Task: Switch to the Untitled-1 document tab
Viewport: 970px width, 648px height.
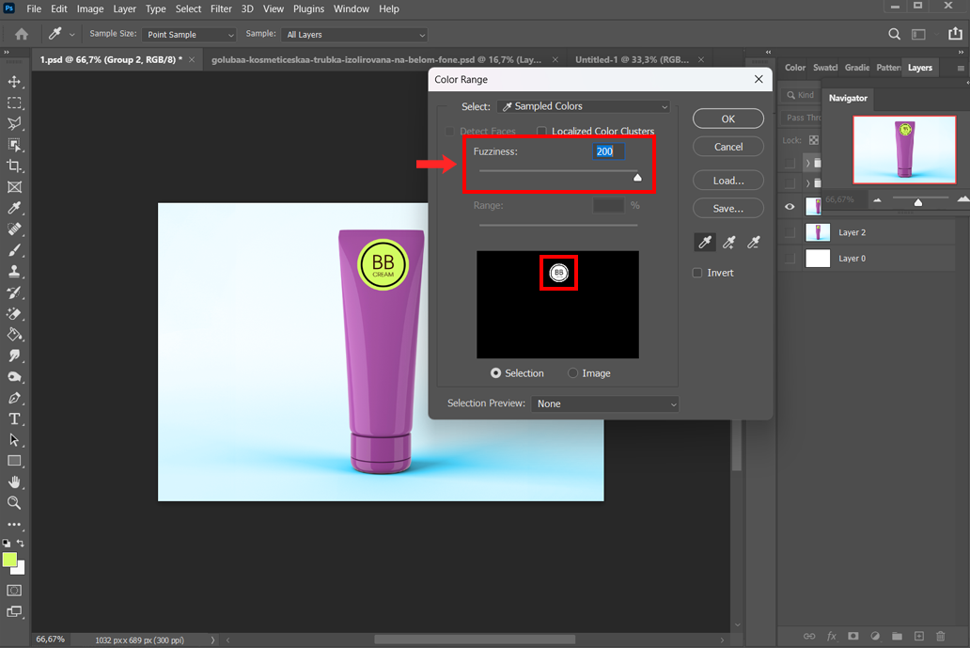Action: click(633, 59)
